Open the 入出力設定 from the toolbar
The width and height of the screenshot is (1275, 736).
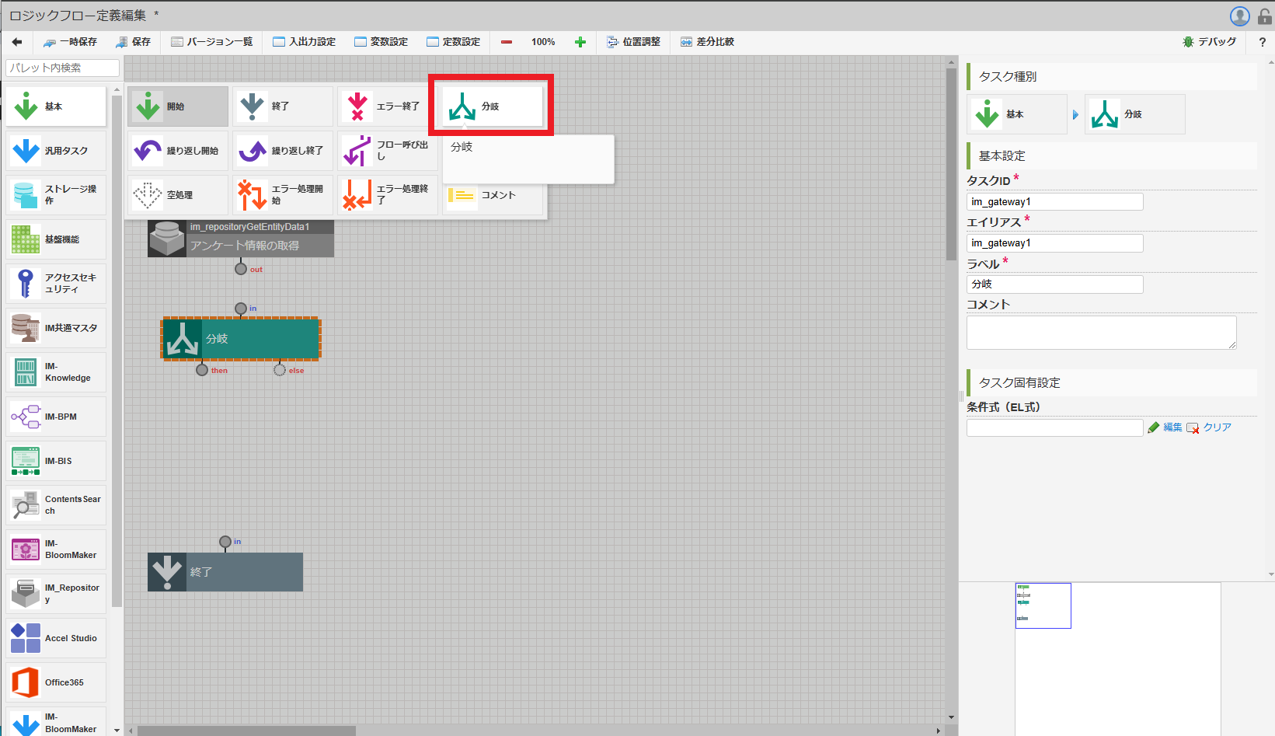pyautogui.click(x=305, y=42)
